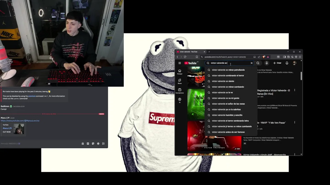
Task: Pick 'victor valverde antes de ser famoso'
Action: click(231, 132)
